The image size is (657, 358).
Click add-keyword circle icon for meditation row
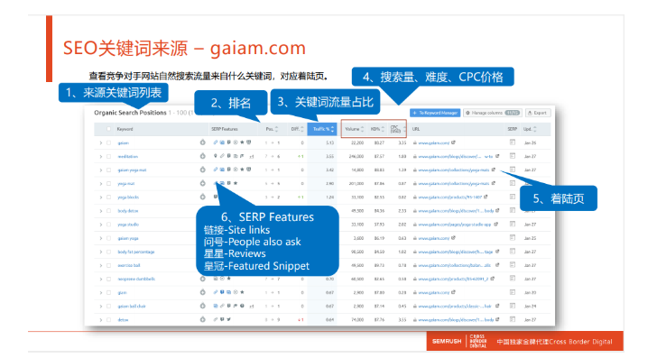[x=203, y=156]
